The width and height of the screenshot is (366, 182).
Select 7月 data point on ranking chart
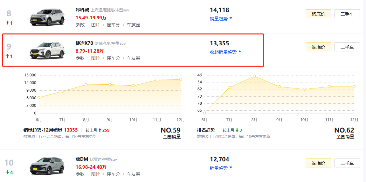coord(230,88)
